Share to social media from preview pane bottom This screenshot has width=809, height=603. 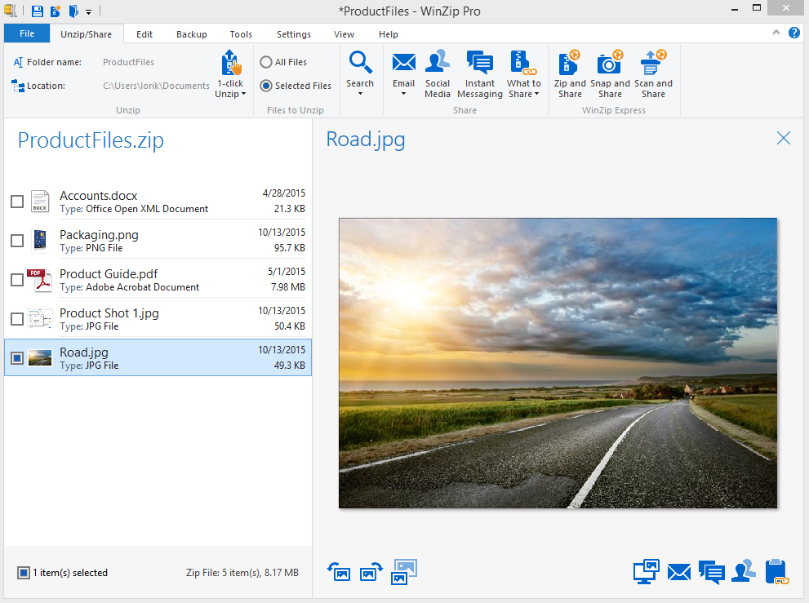point(744,571)
